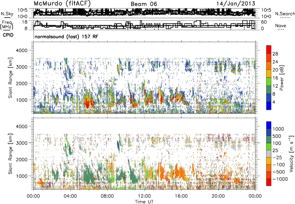Screen dimensions: 295x204
Task: Pick the gray Velocity segment between 25 and -25
Action: tap(269, 154)
